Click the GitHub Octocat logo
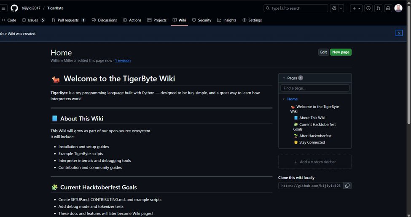 14,8
